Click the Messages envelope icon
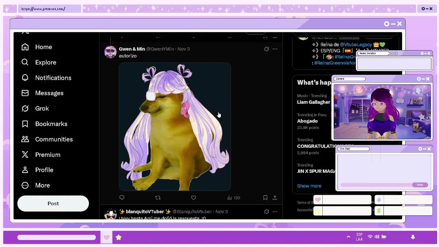 (25, 93)
